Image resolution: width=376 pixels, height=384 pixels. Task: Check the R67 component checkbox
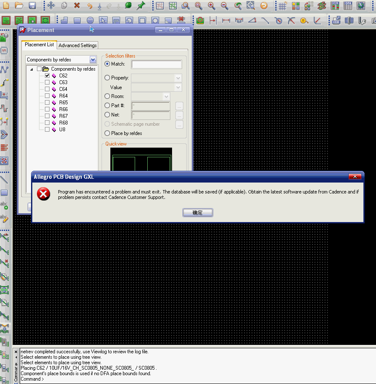(47, 116)
